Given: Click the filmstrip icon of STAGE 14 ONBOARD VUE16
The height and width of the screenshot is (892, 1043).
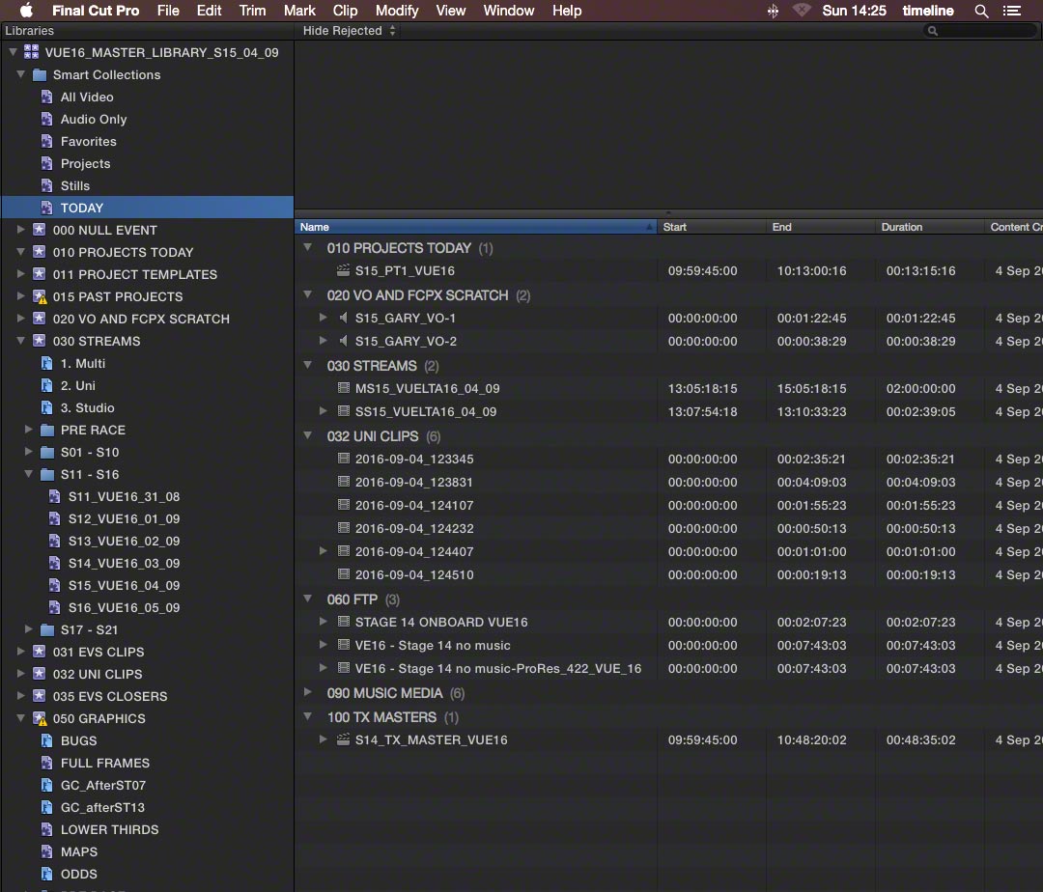Looking at the screenshot, I should 343,622.
